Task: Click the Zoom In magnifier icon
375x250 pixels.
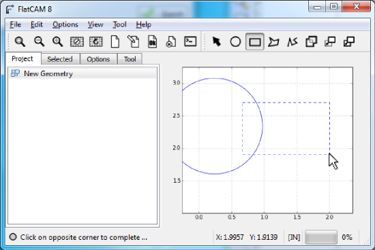Action: pyautogui.click(x=58, y=41)
